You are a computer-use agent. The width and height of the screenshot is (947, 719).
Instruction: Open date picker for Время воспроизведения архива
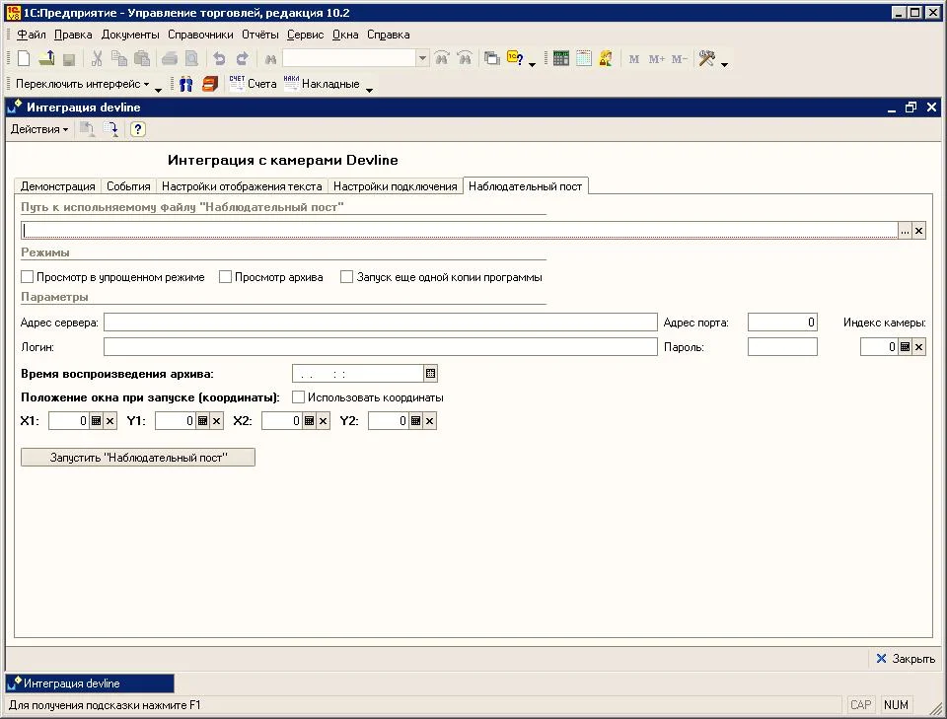pos(431,374)
